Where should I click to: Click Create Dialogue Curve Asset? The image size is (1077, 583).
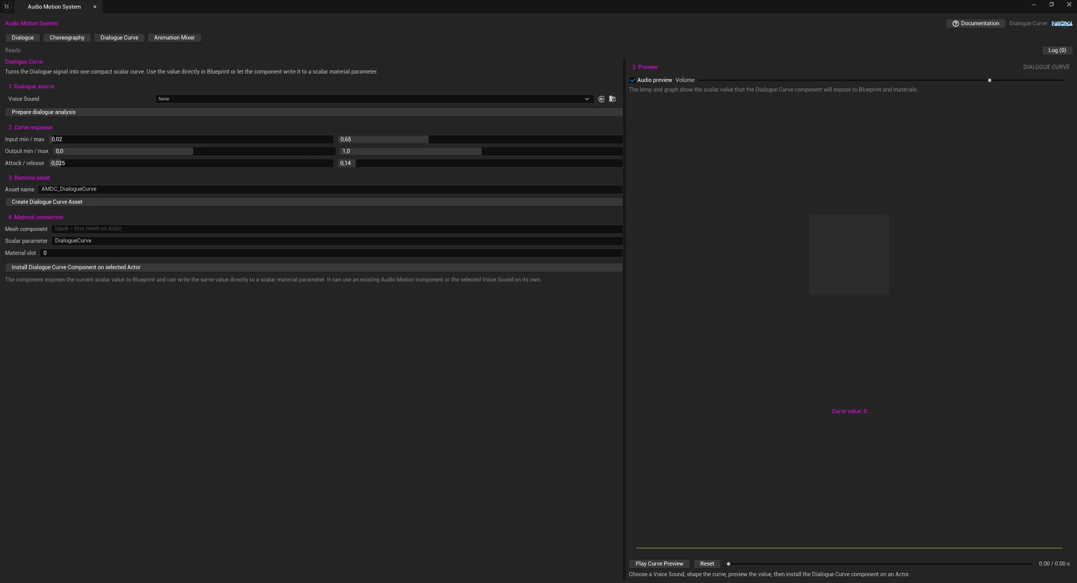click(313, 202)
